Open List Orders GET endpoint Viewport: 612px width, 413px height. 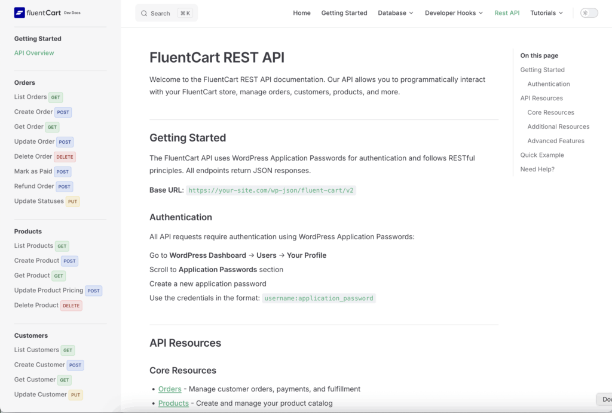[x=30, y=97]
